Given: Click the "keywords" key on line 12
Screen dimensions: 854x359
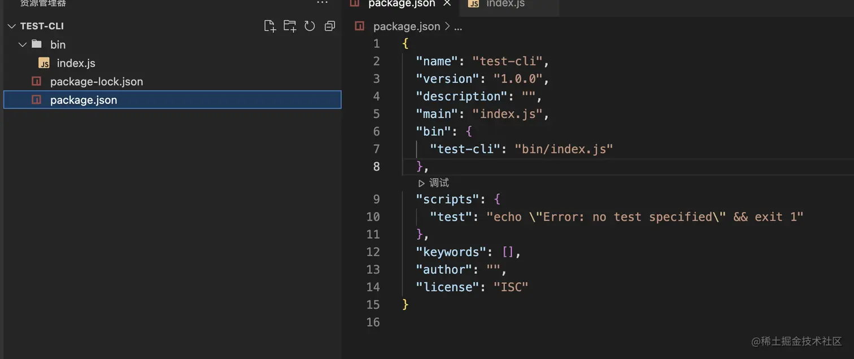Looking at the screenshot, I should click(x=451, y=252).
